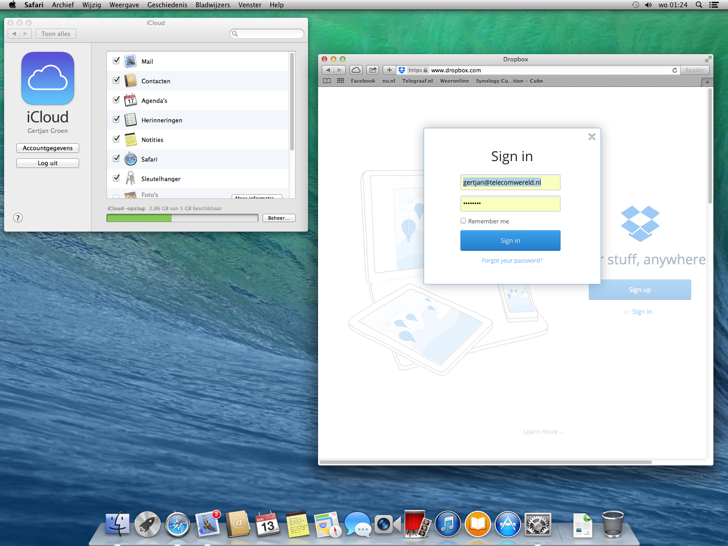Open FaceTime camera icon in dock

coord(387,525)
